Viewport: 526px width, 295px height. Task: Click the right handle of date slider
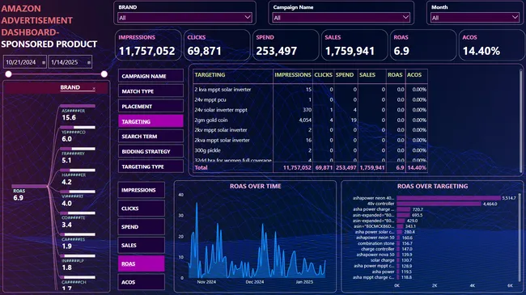104,74
